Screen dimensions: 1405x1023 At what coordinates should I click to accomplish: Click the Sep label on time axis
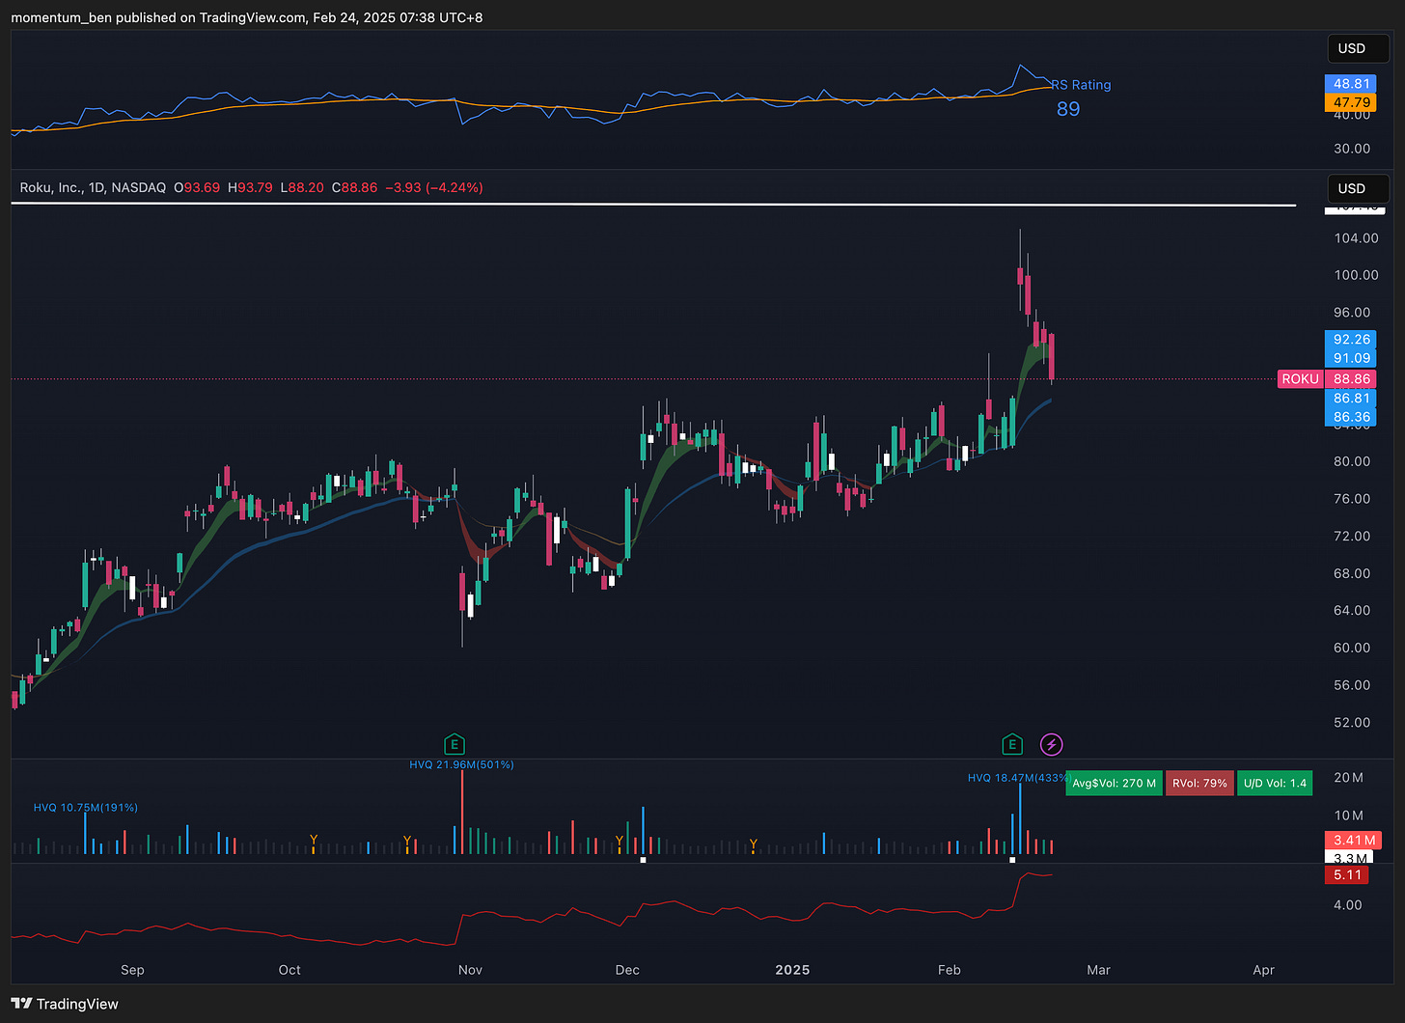(132, 970)
